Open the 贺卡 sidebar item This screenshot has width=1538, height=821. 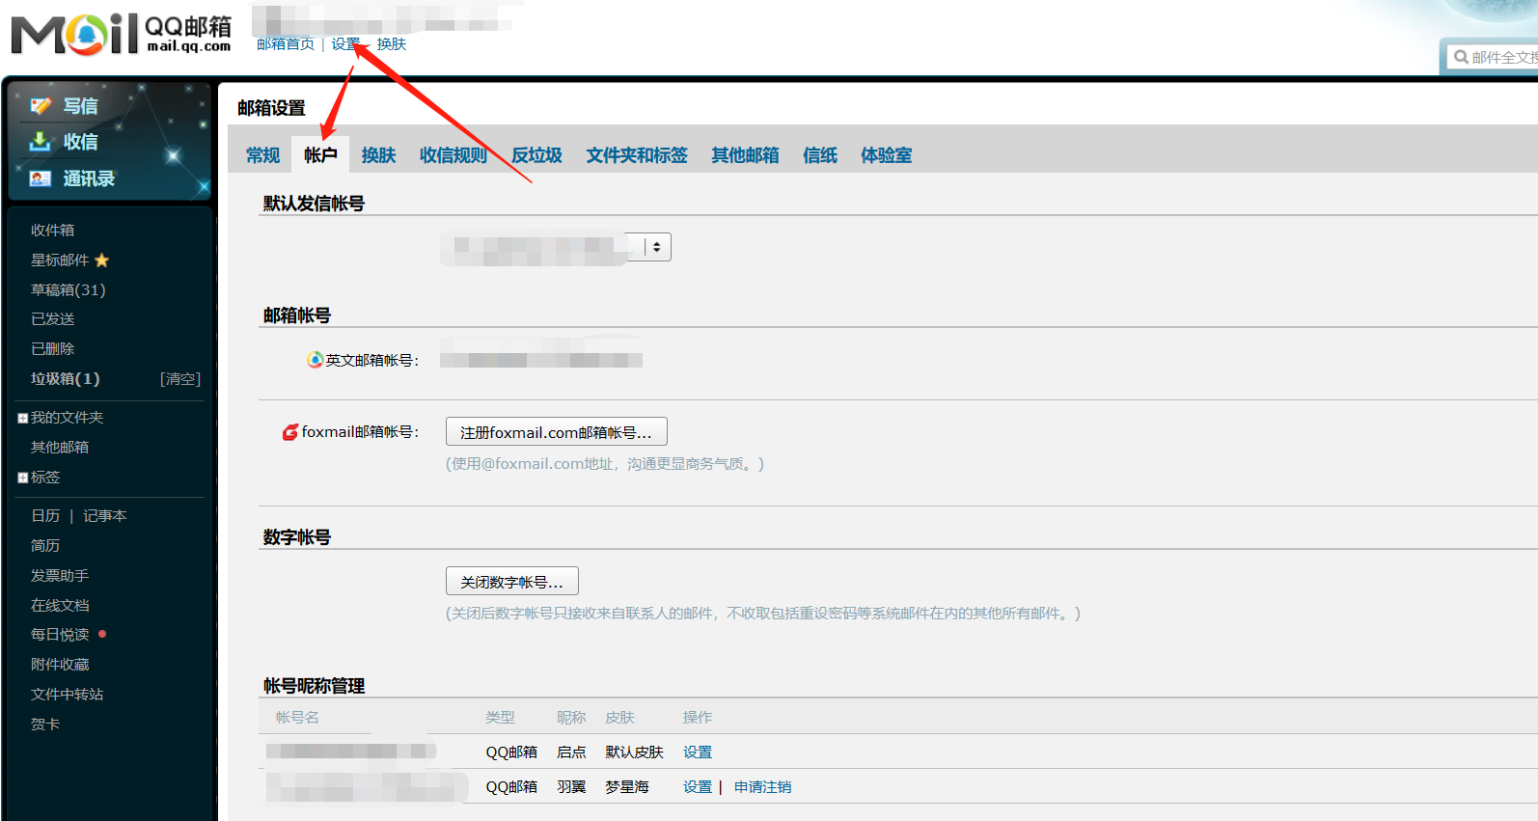pos(45,725)
